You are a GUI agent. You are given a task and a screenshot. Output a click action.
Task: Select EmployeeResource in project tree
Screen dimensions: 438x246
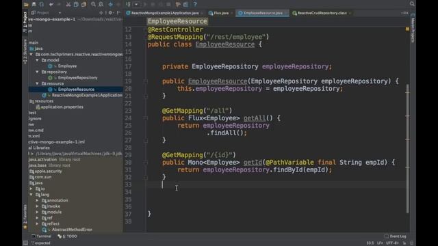click(75, 90)
